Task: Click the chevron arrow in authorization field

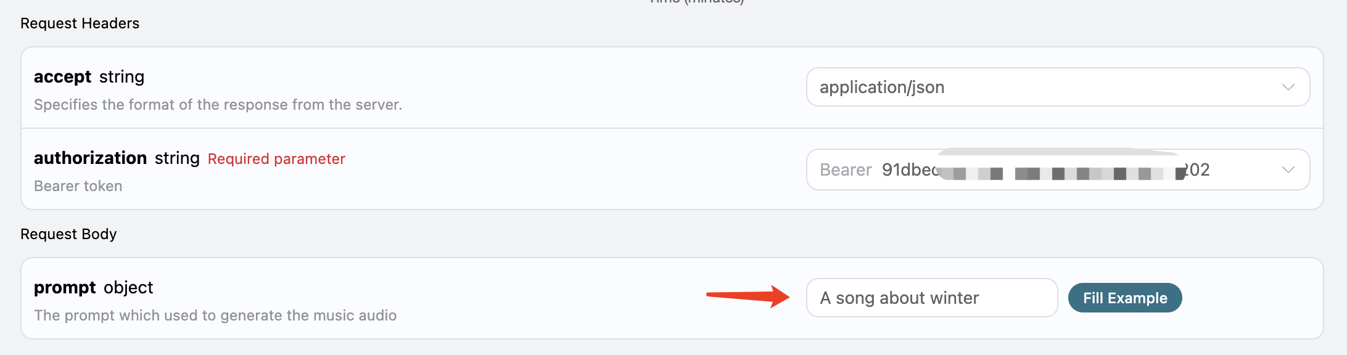Action: pyautogui.click(x=1288, y=169)
